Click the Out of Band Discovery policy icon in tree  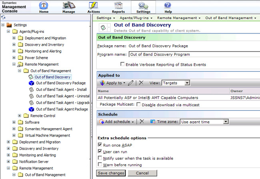pyautogui.click(x=31, y=77)
